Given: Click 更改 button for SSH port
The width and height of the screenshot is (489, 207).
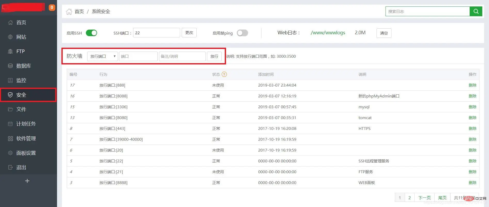Looking at the screenshot, I should [x=189, y=33].
